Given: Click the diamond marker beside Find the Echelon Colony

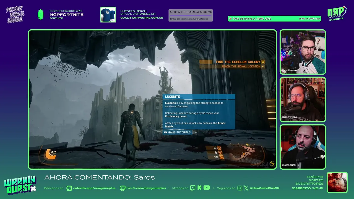Looking at the screenshot, I should 263,62.
